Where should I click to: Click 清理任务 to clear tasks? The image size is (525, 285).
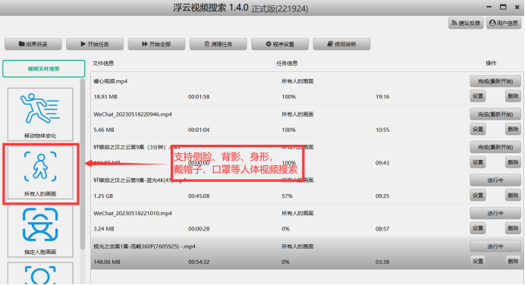coord(218,44)
